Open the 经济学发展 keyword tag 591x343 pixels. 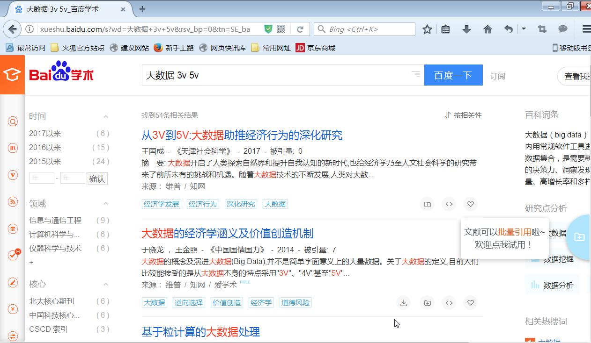[x=161, y=204]
